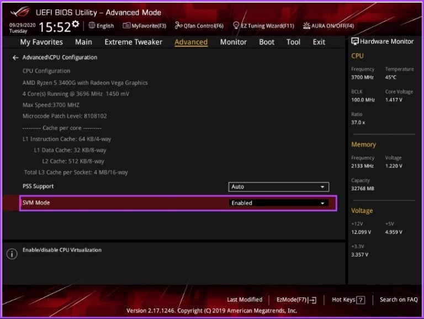424x319 pixels.
Task: Click the back arrow beside Advanced\CPU Configuration
Action: pyautogui.click(x=15, y=57)
